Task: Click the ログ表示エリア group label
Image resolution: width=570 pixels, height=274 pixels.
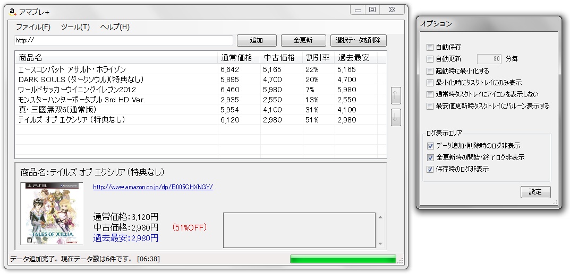Action: point(444,134)
